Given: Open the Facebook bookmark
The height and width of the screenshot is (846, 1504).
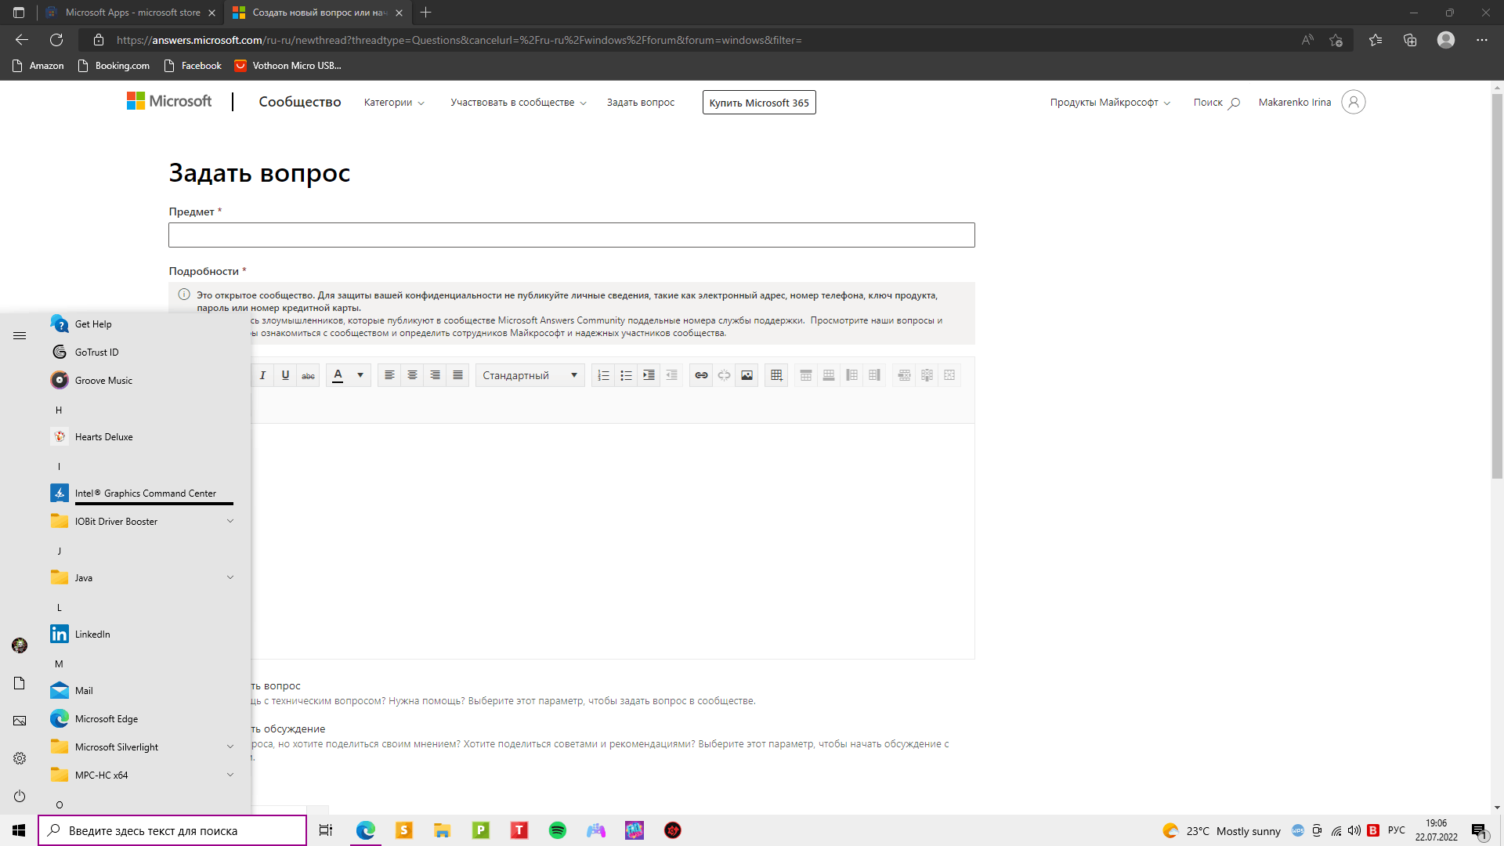Looking at the screenshot, I should 193,66.
